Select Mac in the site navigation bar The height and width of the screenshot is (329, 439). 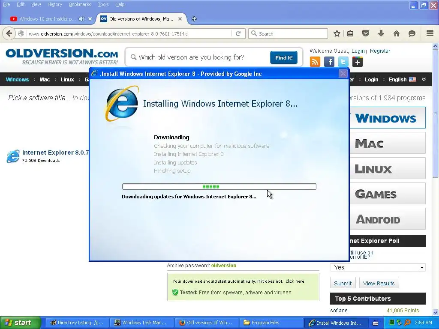tap(45, 79)
